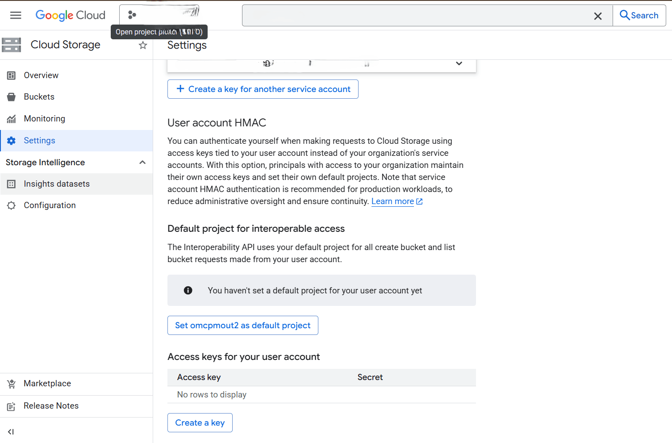Viewport: 672px width, 443px height.
Task: Select the Monitoring sidebar icon
Action: [x=11, y=118]
